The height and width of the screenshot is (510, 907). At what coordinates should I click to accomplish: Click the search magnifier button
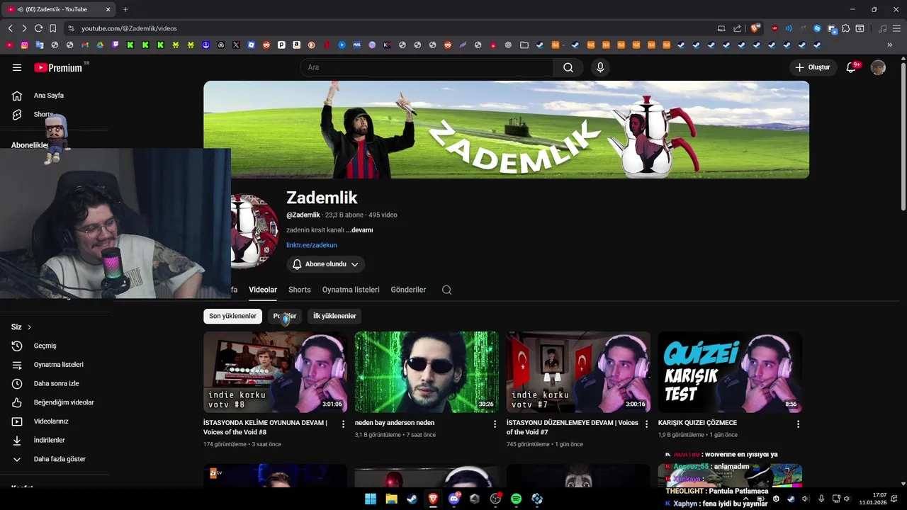tap(568, 67)
